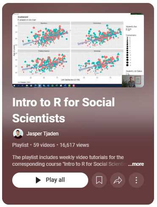Click the 16,617 views text

pyautogui.click(x=74, y=145)
